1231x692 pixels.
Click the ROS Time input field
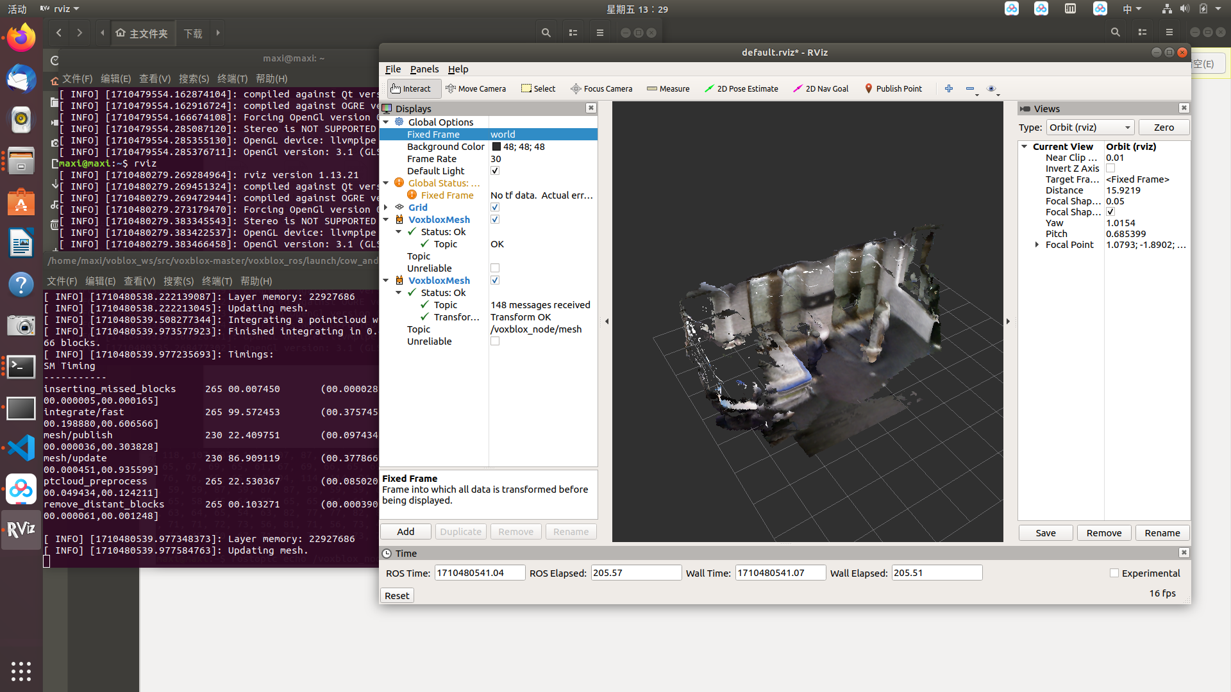click(x=478, y=573)
